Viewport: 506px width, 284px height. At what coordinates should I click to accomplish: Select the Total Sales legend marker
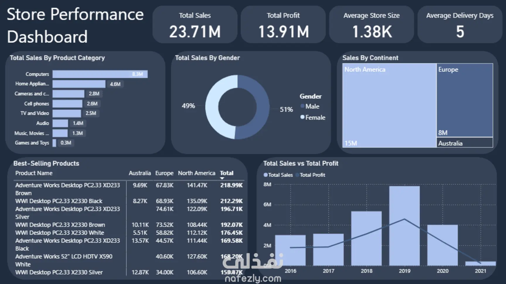[265, 175]
